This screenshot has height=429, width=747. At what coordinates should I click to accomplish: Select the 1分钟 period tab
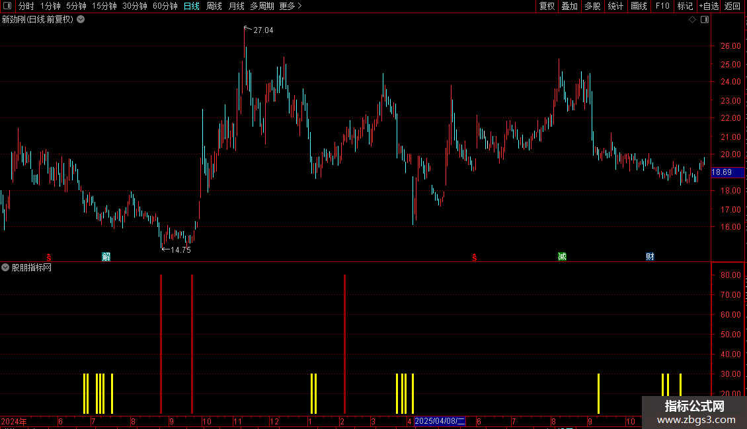pos(50,6)
